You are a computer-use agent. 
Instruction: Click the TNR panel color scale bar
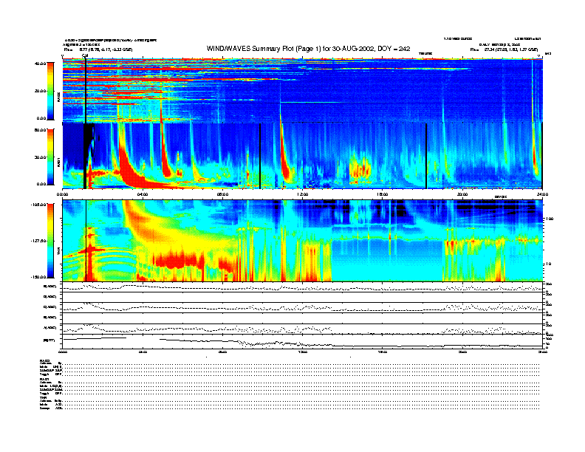pyautogui.click(x=50, y=241)
